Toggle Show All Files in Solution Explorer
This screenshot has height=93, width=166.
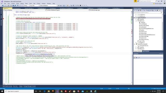pos(153,10)
